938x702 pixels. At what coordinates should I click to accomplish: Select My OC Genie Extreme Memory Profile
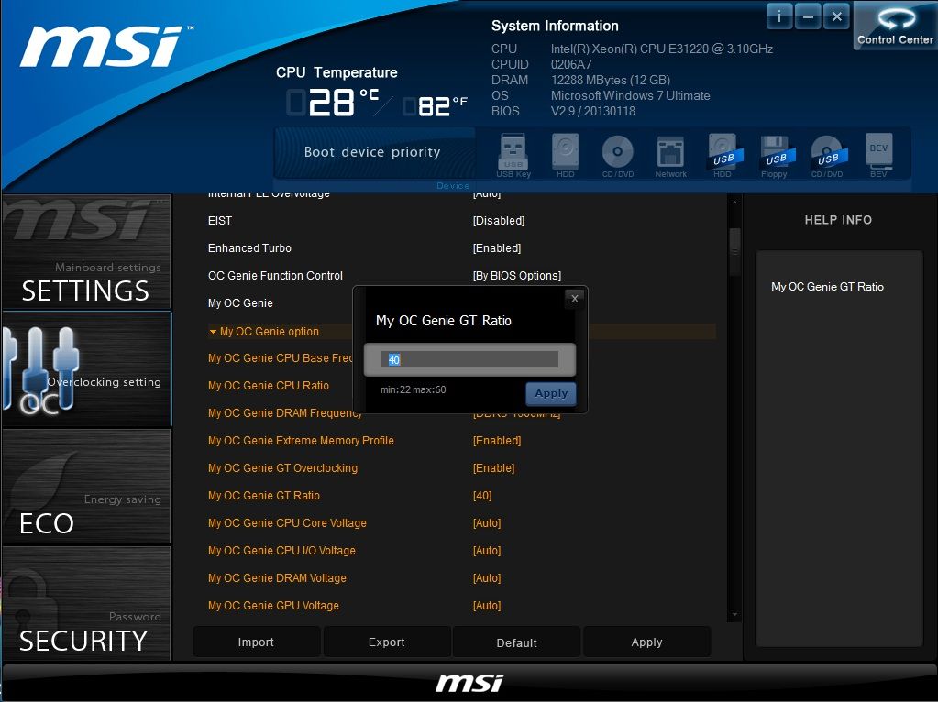(x=301, y=441)
